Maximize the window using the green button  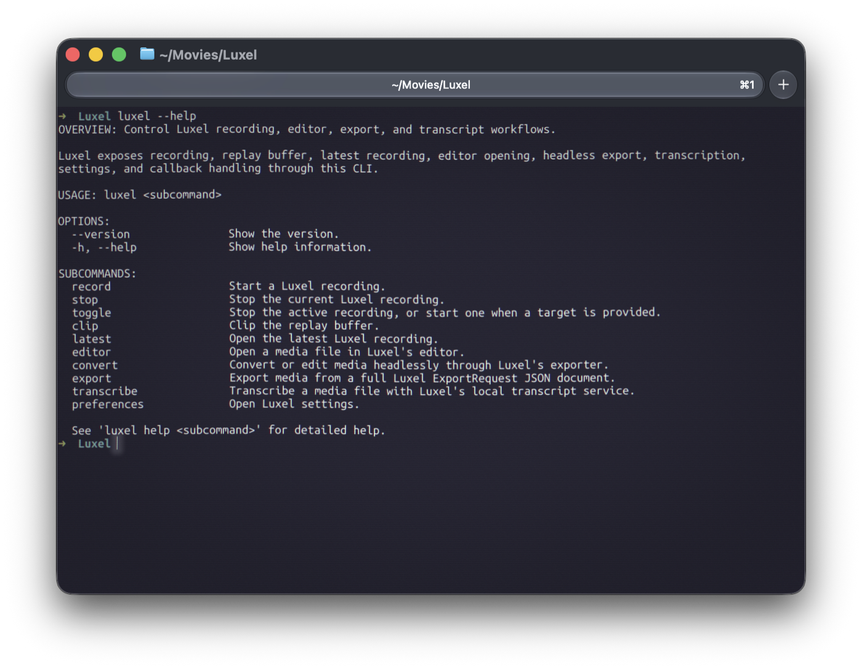pyautogui.click(x=119, y=55)
